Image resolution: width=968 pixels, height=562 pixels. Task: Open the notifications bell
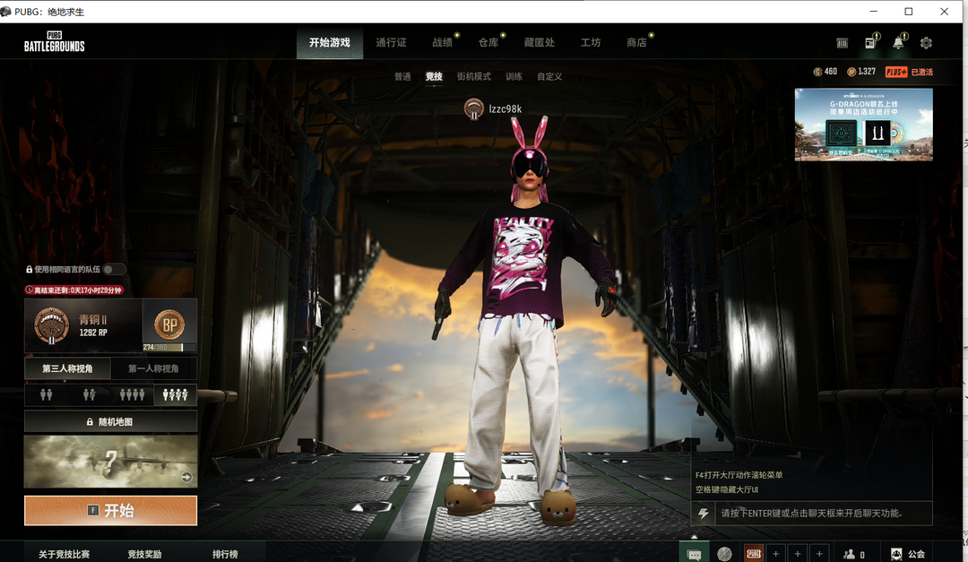tap(898, 43)
